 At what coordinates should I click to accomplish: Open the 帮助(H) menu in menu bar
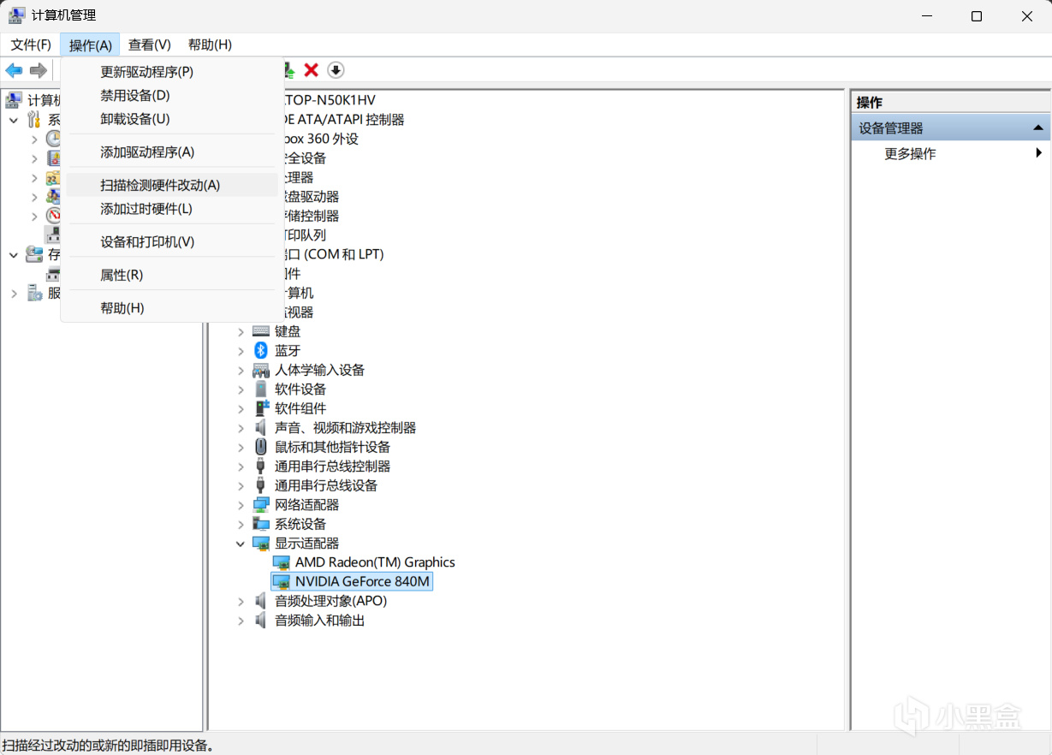click(x=210, y=45)
